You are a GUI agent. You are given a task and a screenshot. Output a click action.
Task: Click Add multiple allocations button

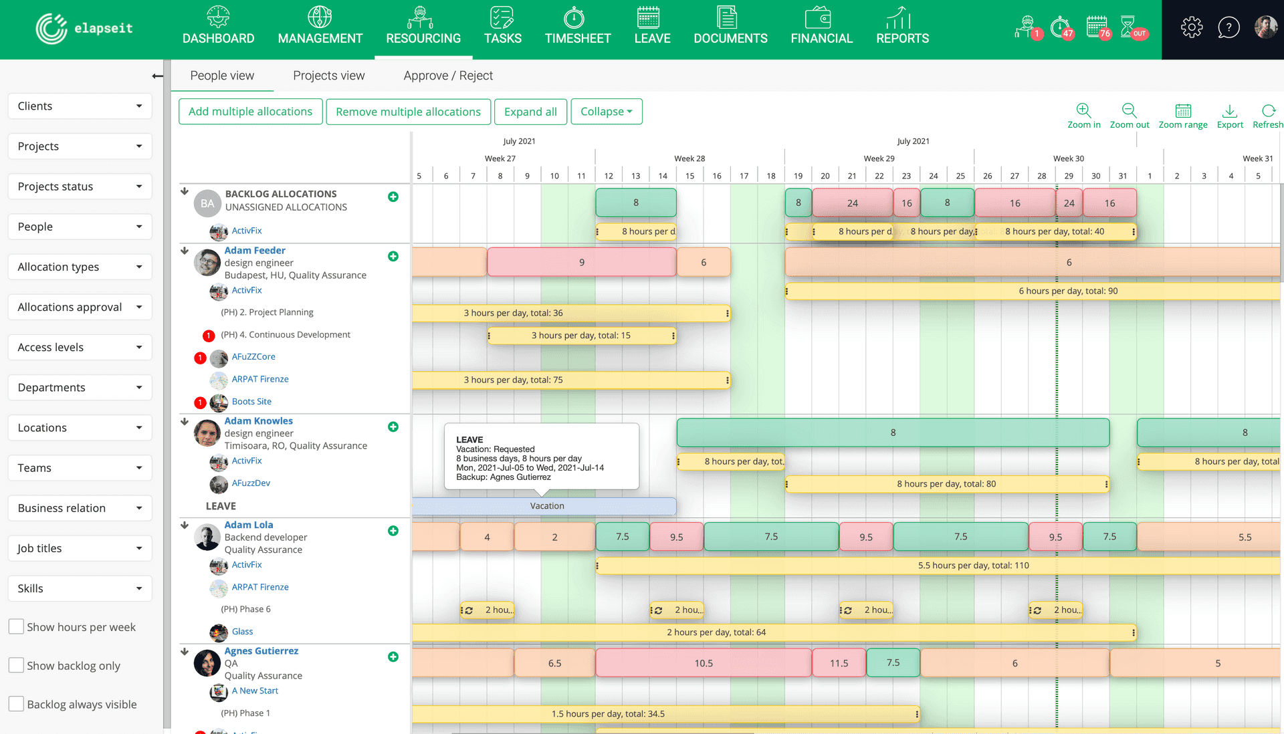coord(251,111)
